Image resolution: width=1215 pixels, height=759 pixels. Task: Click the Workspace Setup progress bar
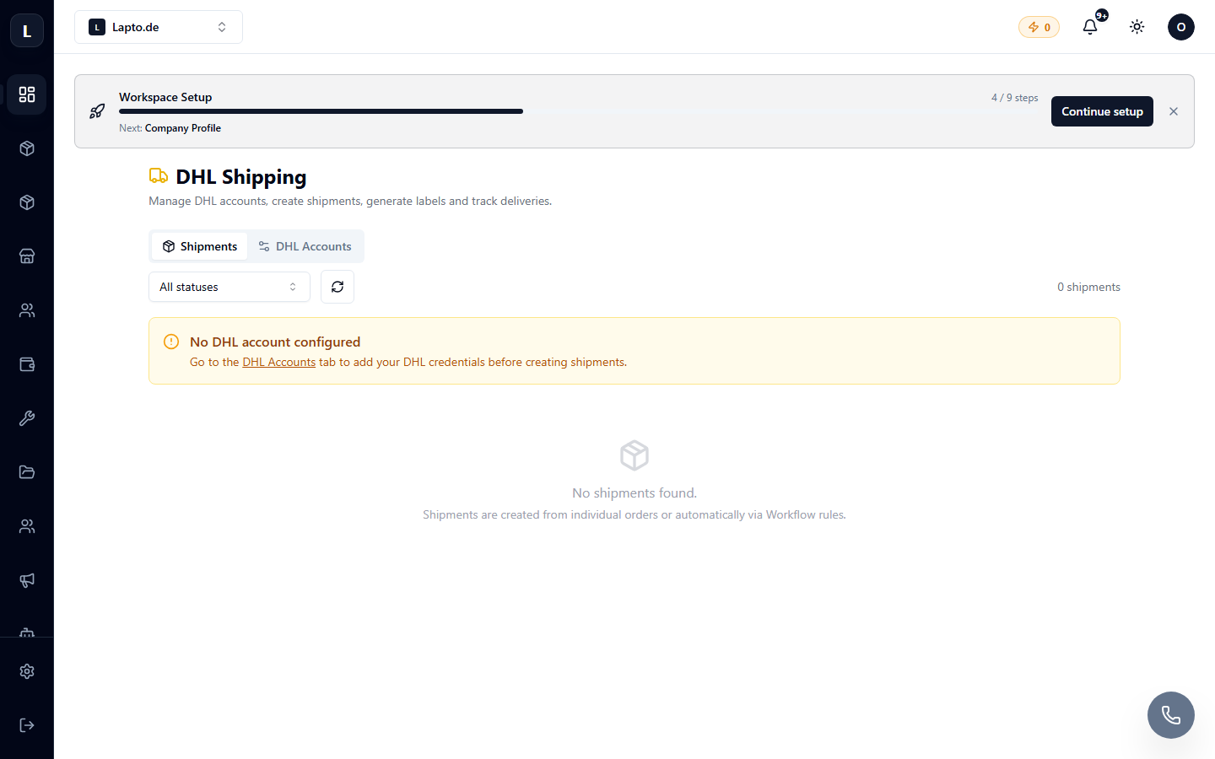coord(579,111)
